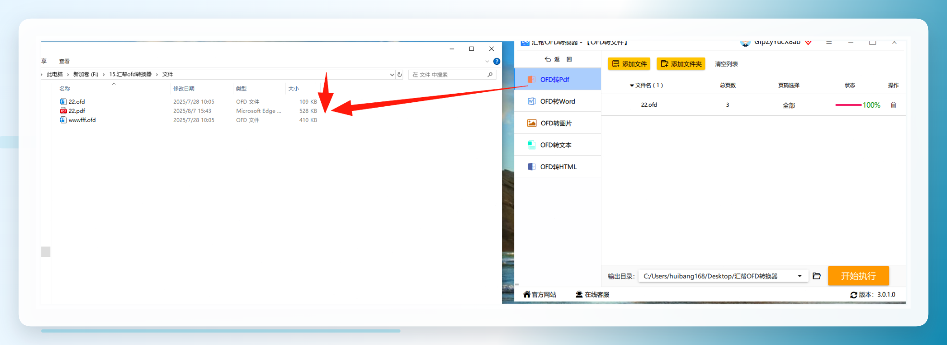The width and height of the screenshot is (947, 345).
Task: Sort Explorer by 名称 column header
Action: [65, 88]
